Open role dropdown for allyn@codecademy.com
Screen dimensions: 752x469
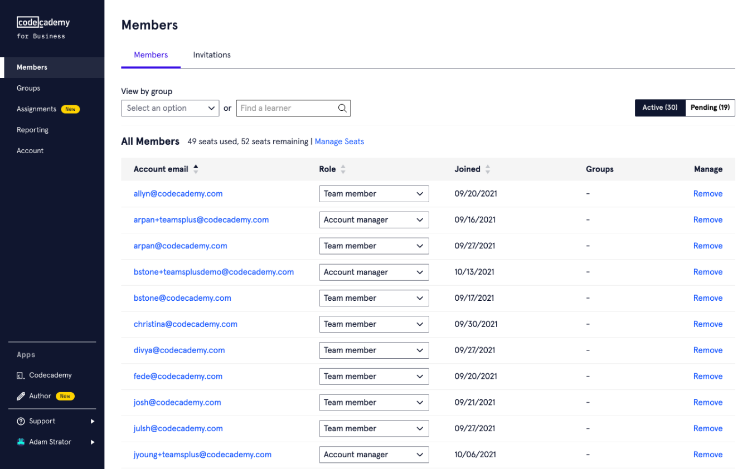point(373,194)
